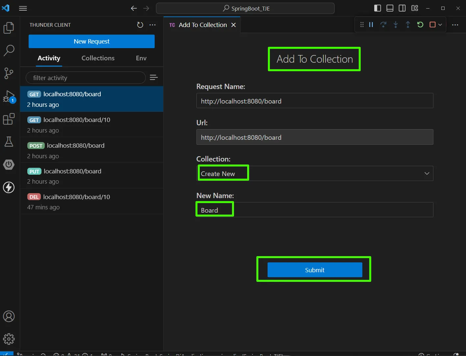Toggle the secondary side bar layout
This screenshot has width=466, height=356.
[x=402, y=8]
